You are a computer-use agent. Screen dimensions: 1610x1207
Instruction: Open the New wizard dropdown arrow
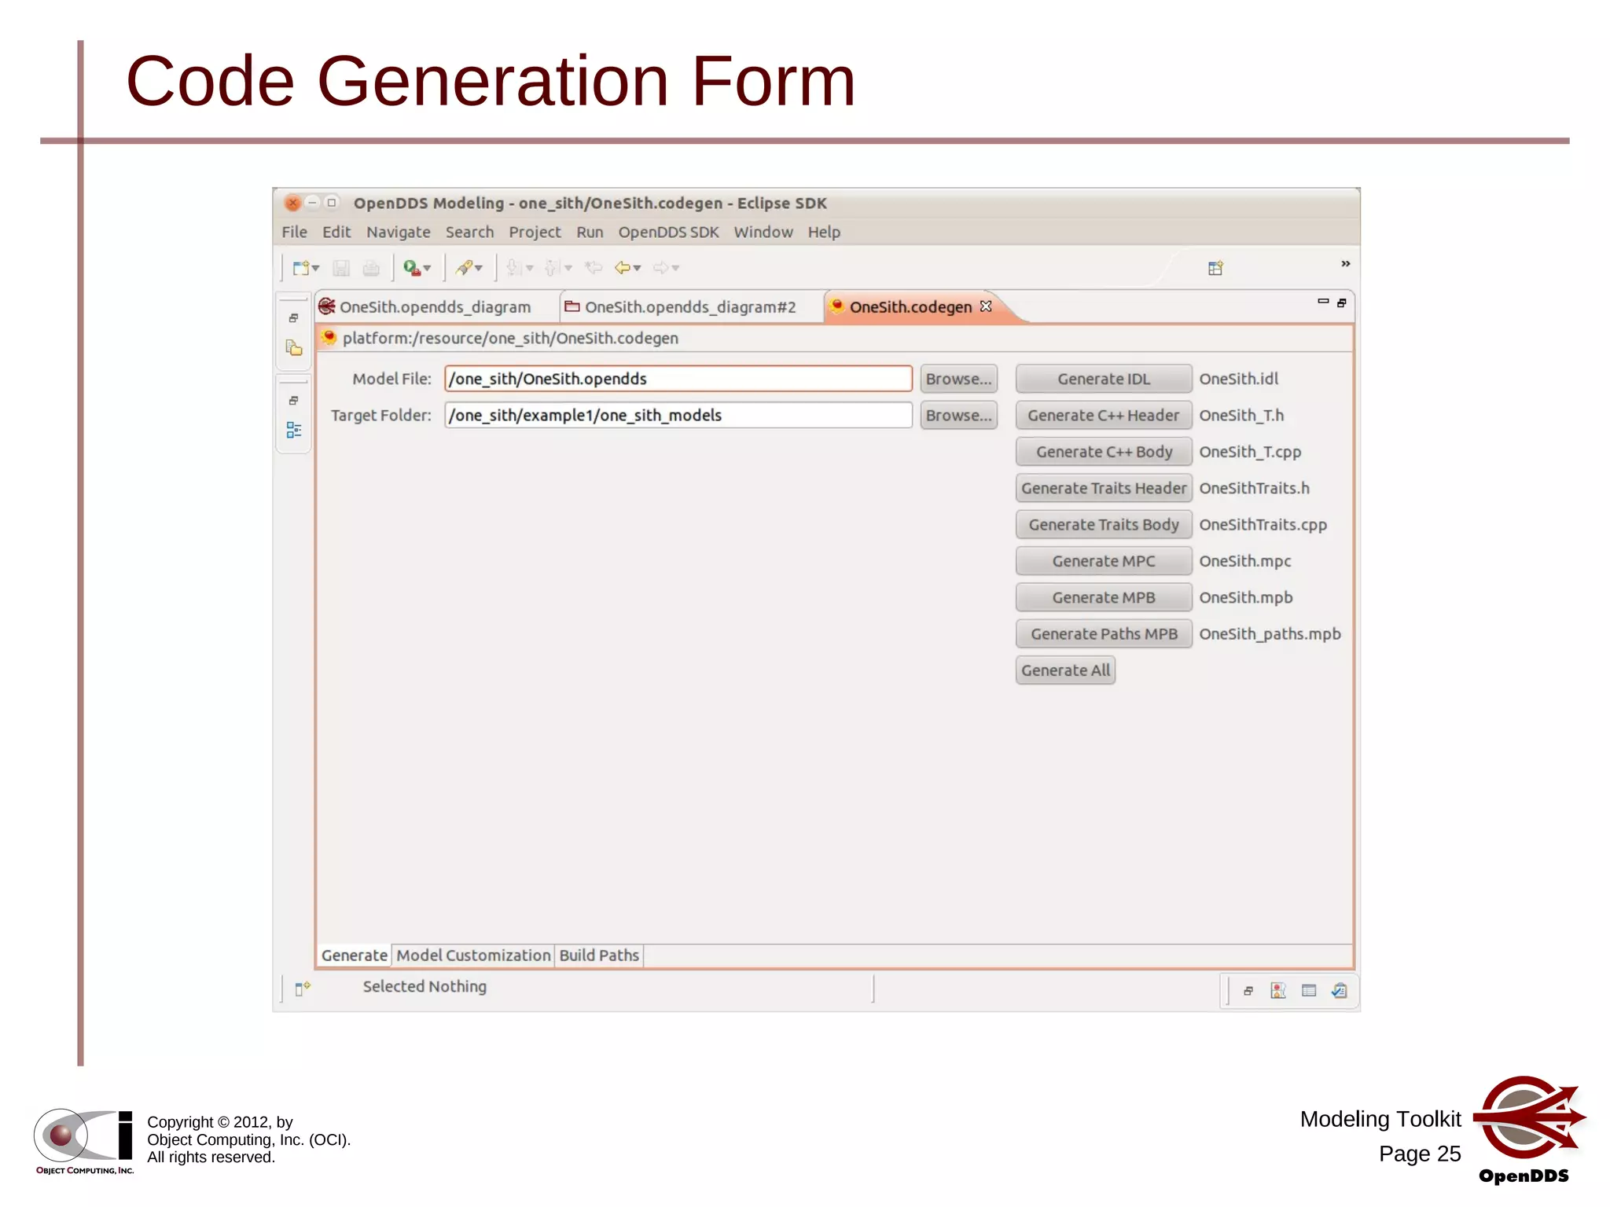click(315, 268)
